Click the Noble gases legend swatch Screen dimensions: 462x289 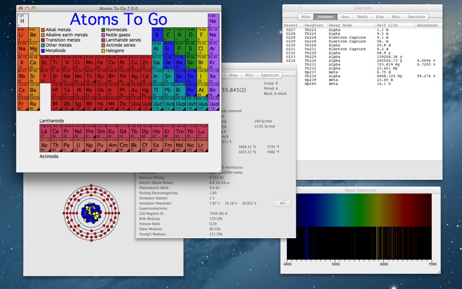coord(103,35)
